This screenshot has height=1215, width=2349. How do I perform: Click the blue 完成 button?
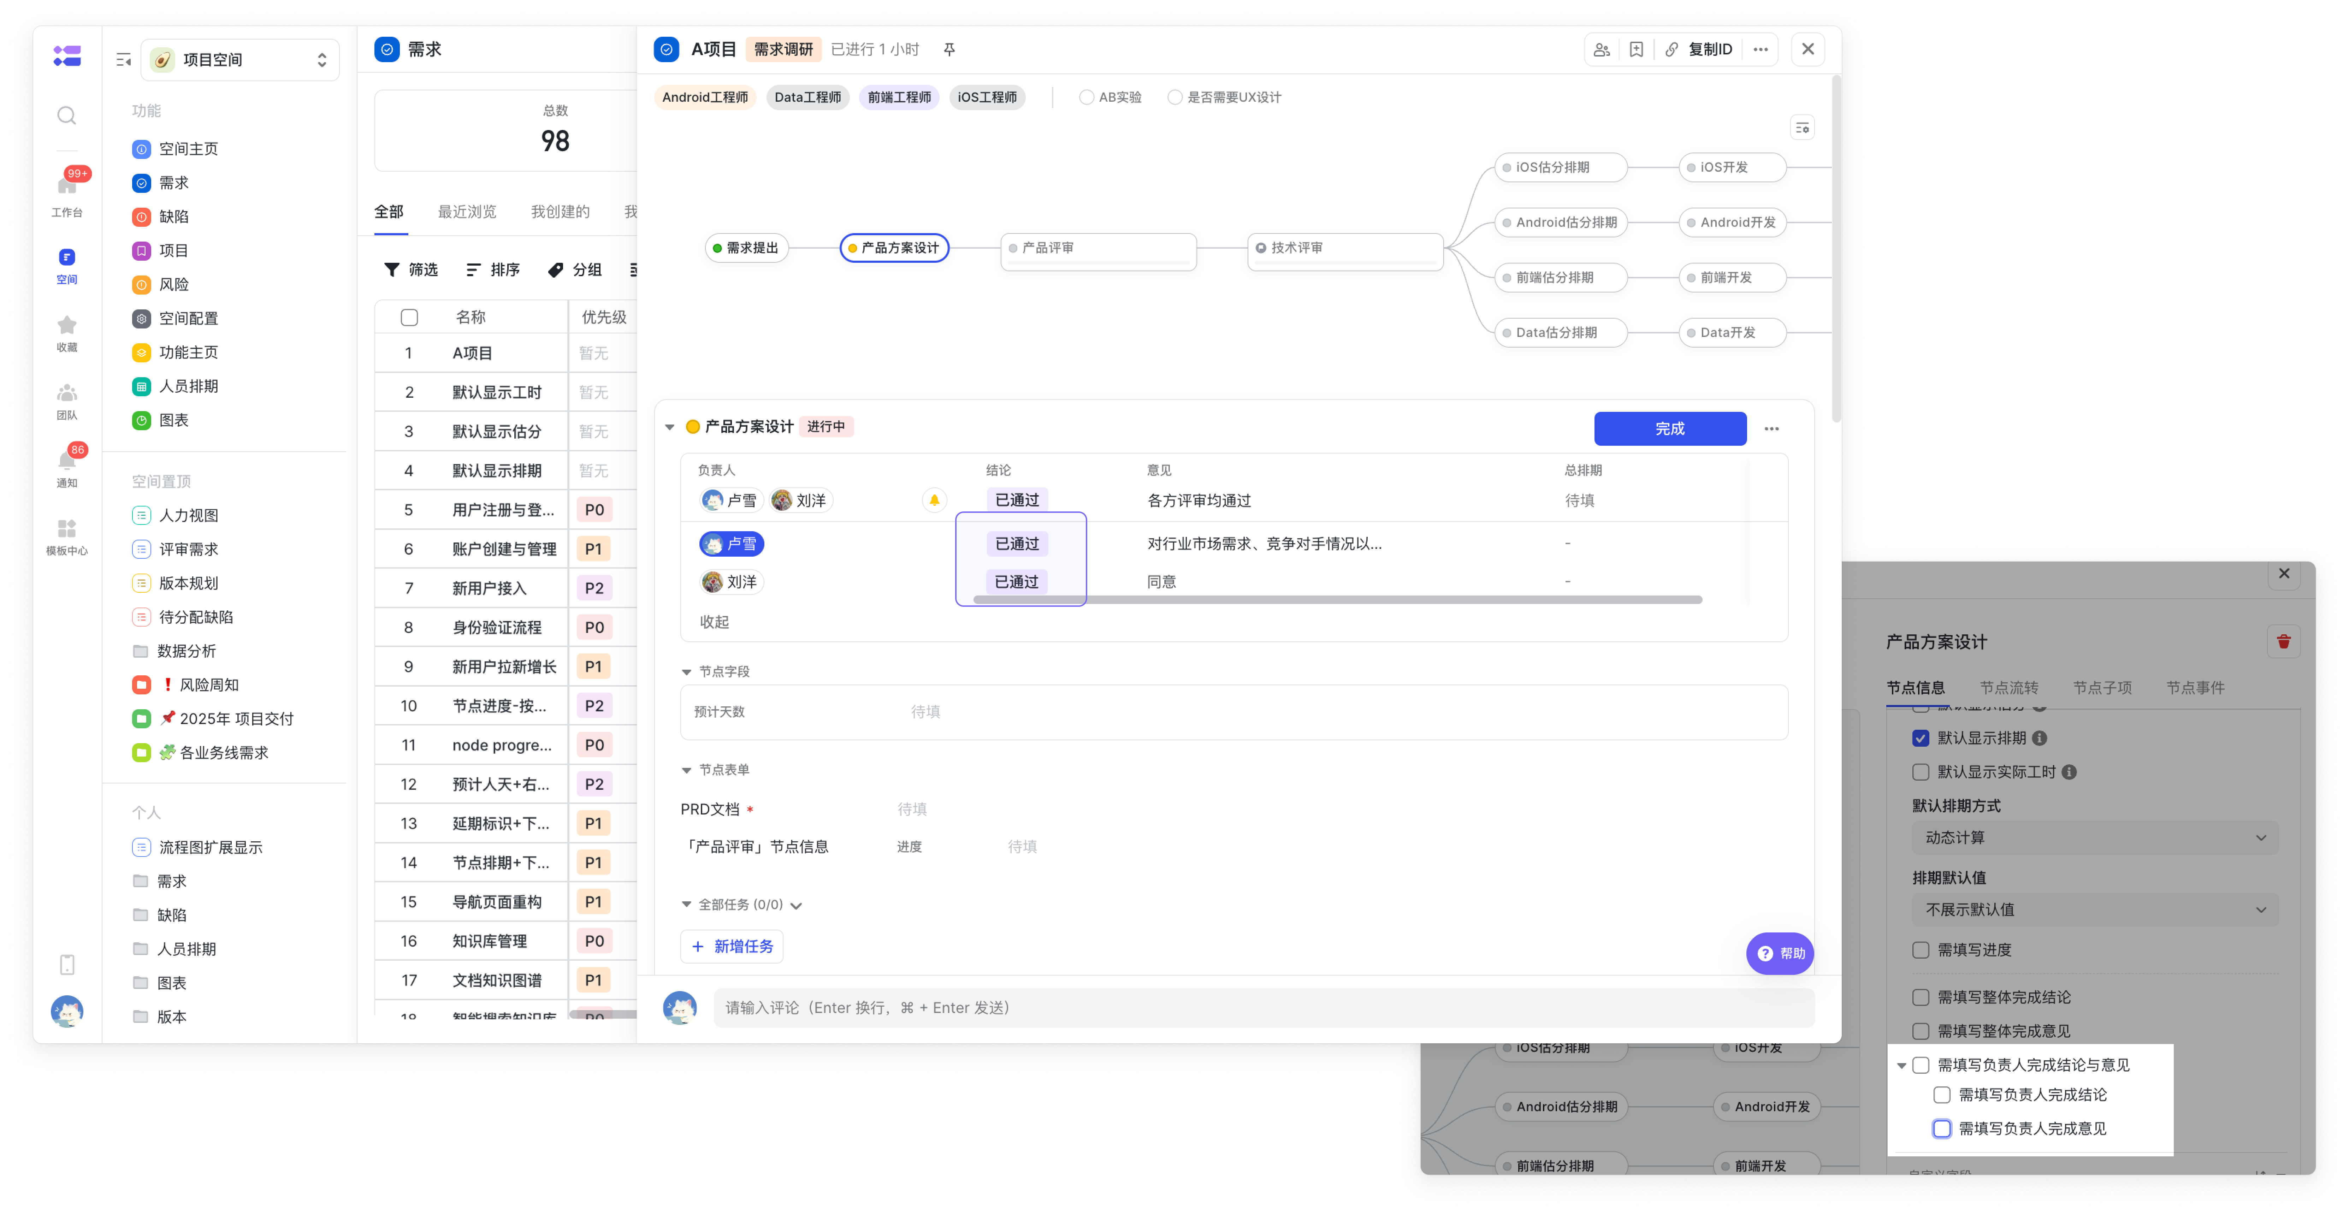pos(1670,428)
